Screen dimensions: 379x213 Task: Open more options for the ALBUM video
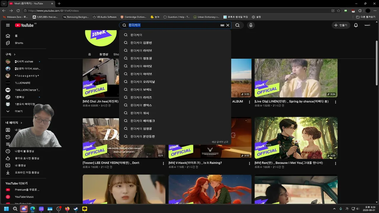[249, 102]
